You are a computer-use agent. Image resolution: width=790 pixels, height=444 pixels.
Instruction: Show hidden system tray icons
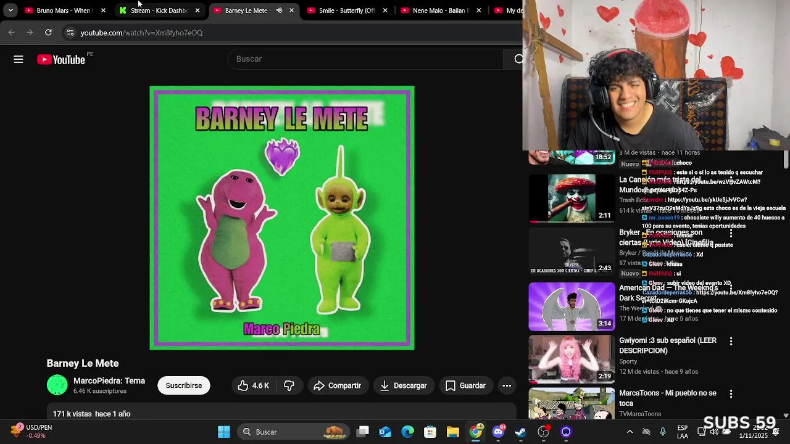tap(630, 432)
